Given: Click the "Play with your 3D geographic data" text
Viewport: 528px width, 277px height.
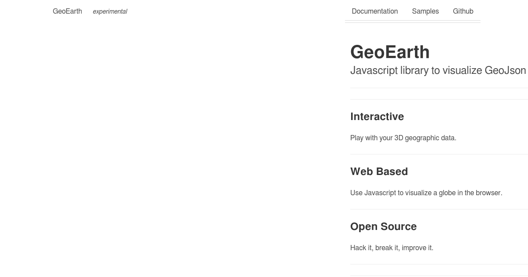Looking at the screenshot, I should pos(403,138).
